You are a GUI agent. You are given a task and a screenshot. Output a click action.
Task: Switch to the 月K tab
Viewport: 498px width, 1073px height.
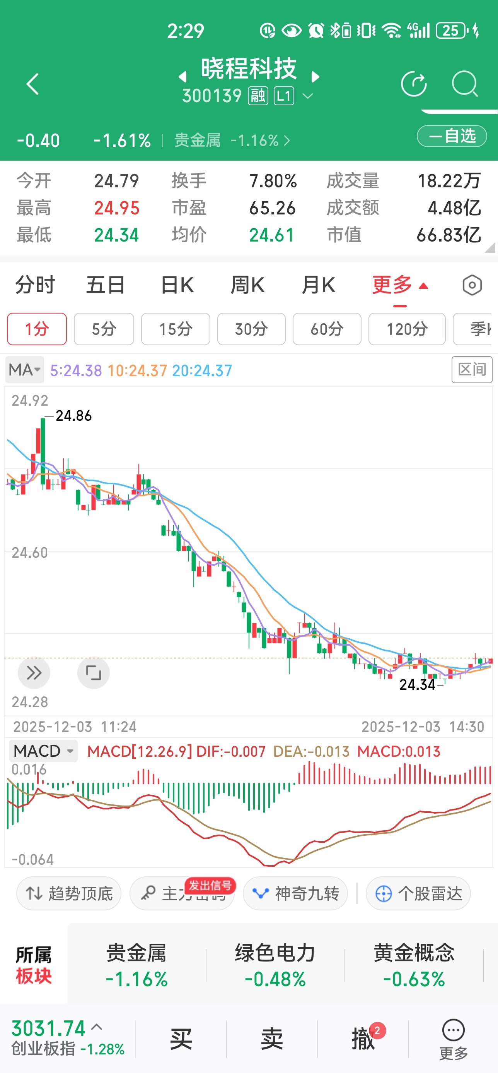pyautogui.click(x=318, y=285)
